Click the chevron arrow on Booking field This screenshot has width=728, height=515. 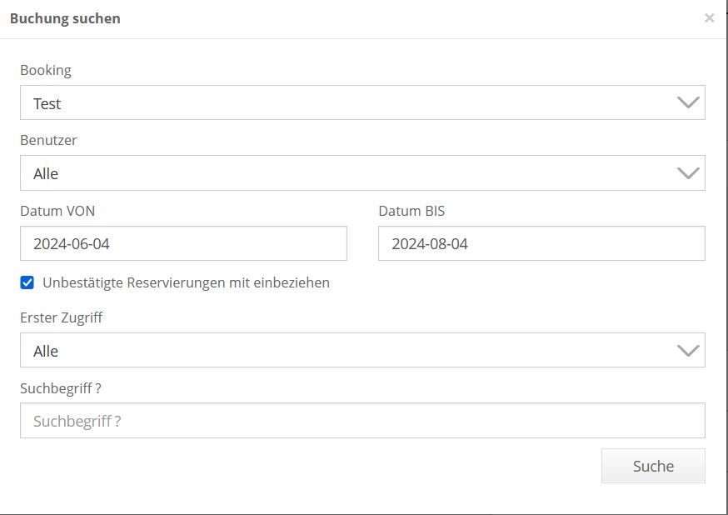(x=688, y=103)
